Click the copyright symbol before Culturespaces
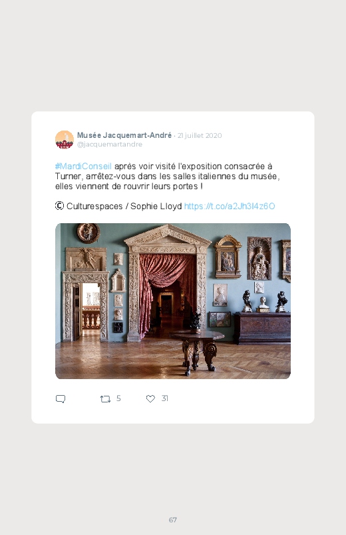346x535 pixels. tap(59, 206)
